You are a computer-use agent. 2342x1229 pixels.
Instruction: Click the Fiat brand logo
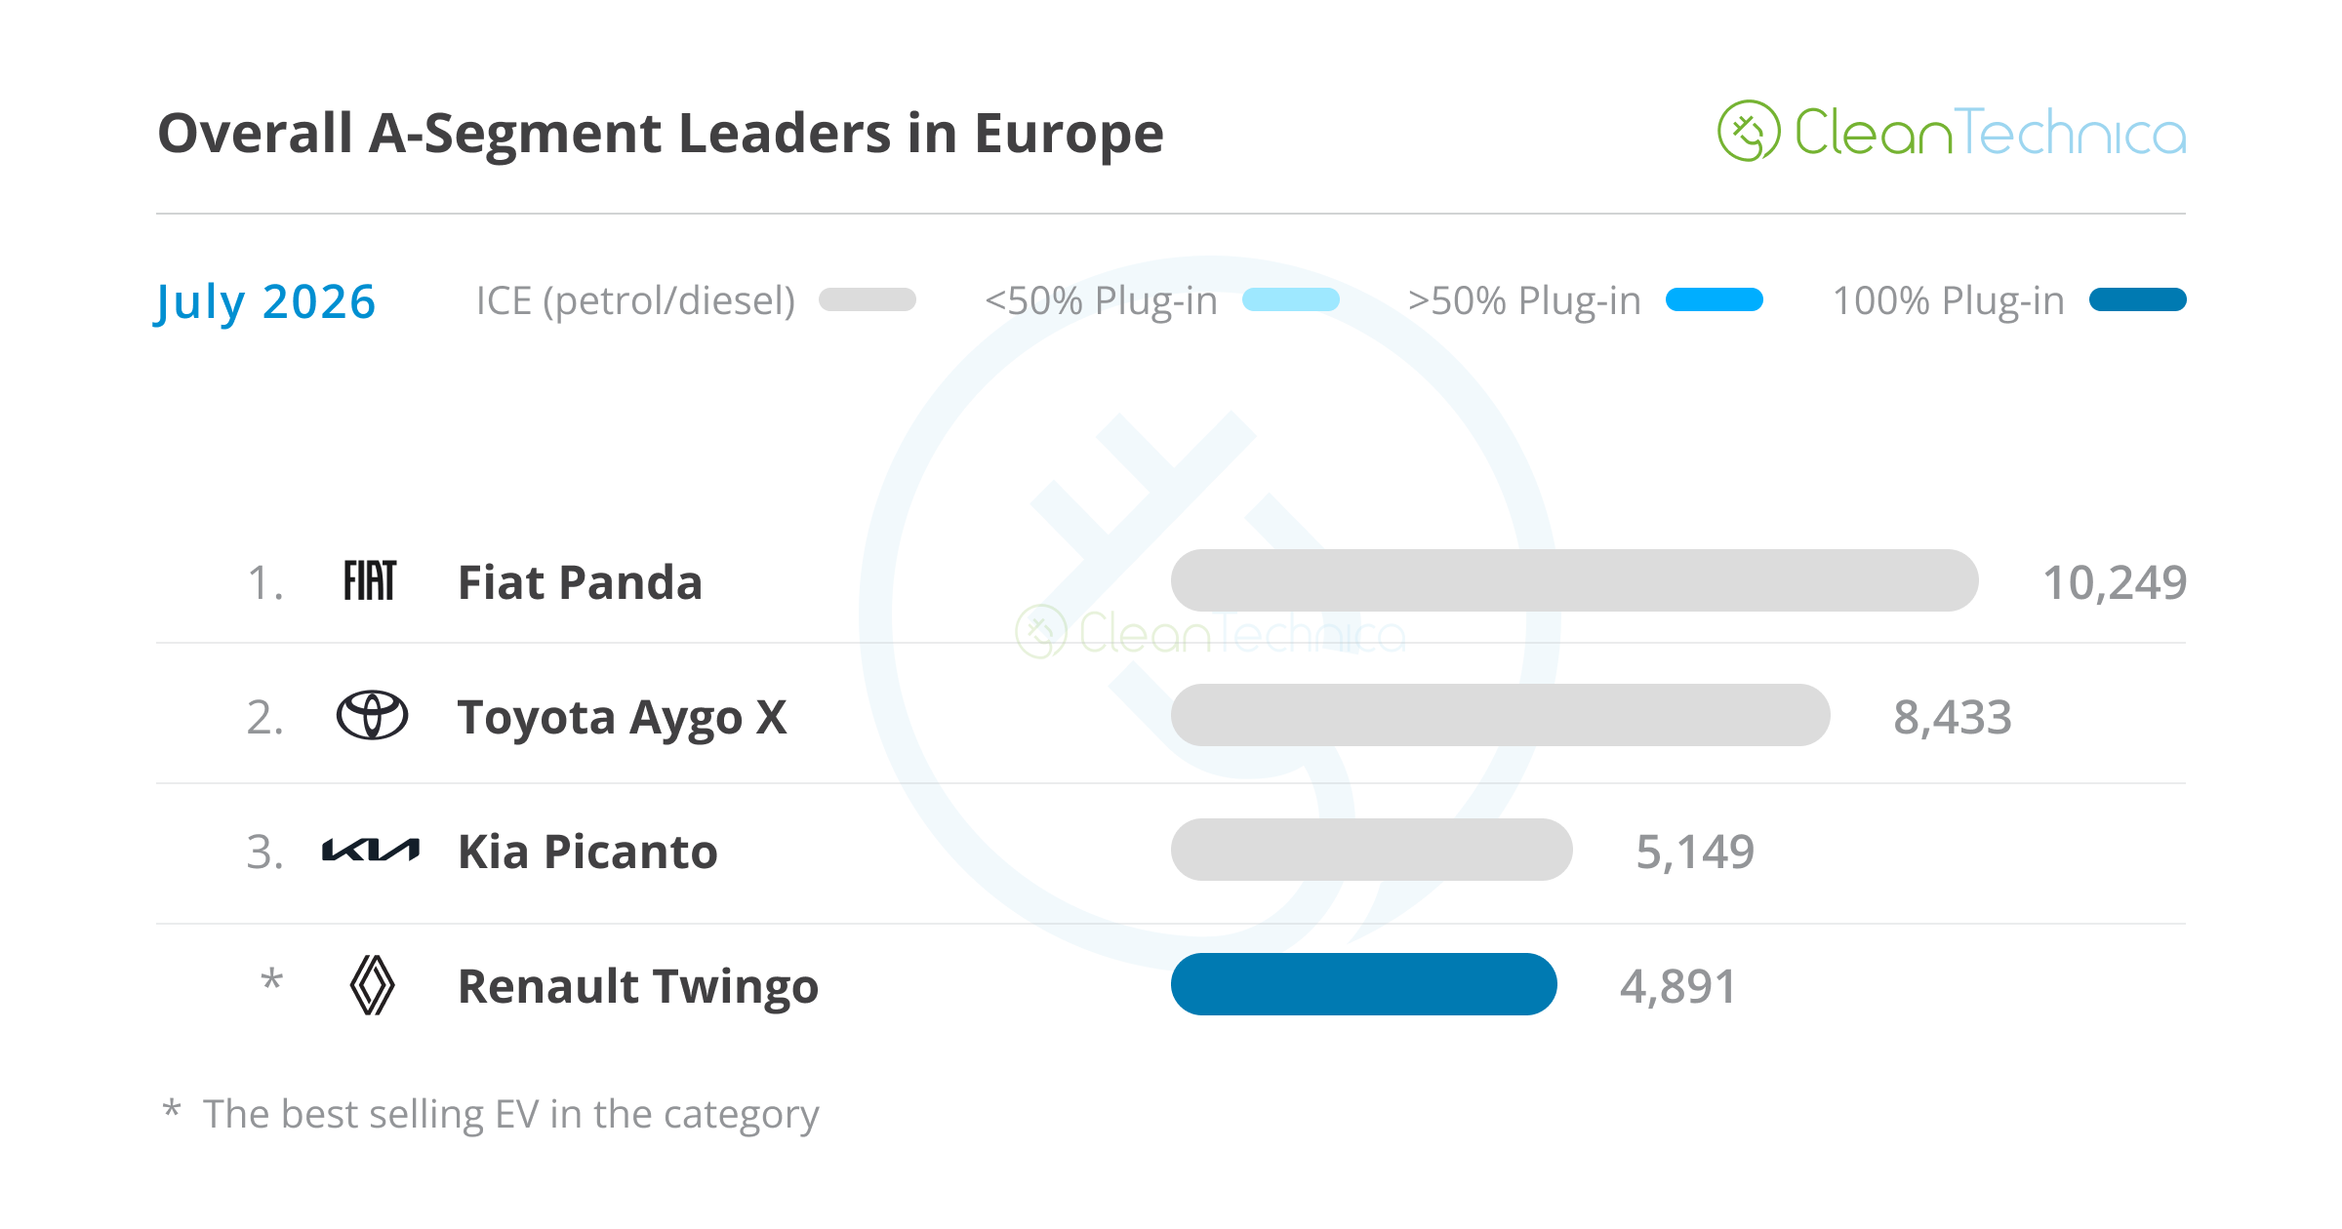coord(370,580)
